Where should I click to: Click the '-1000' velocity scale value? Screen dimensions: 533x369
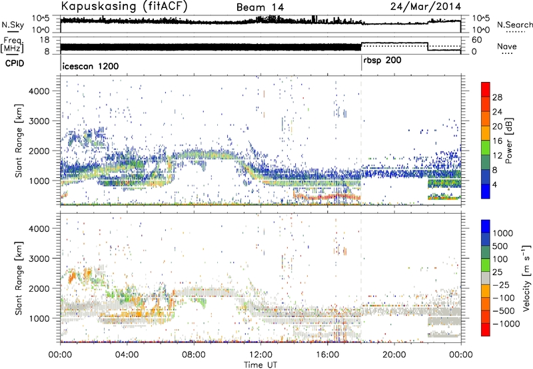(506, 324)
